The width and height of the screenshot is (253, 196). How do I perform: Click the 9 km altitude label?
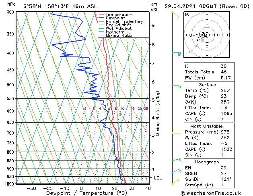(153, 25)
